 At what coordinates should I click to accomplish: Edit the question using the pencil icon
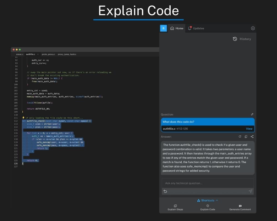click(252, 114)
